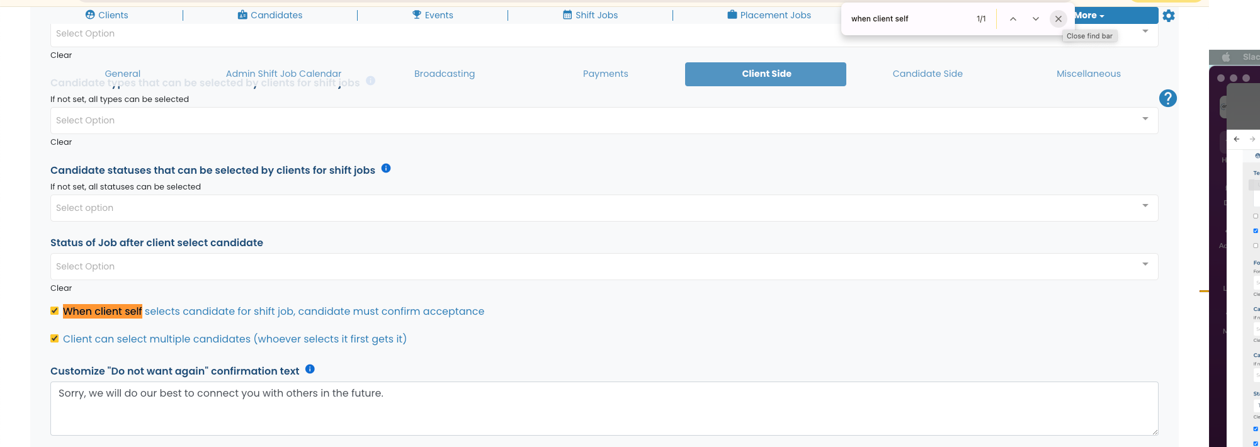
Task: Switch to the General tab
Action: pyautogui.click(x=122, y=74)
